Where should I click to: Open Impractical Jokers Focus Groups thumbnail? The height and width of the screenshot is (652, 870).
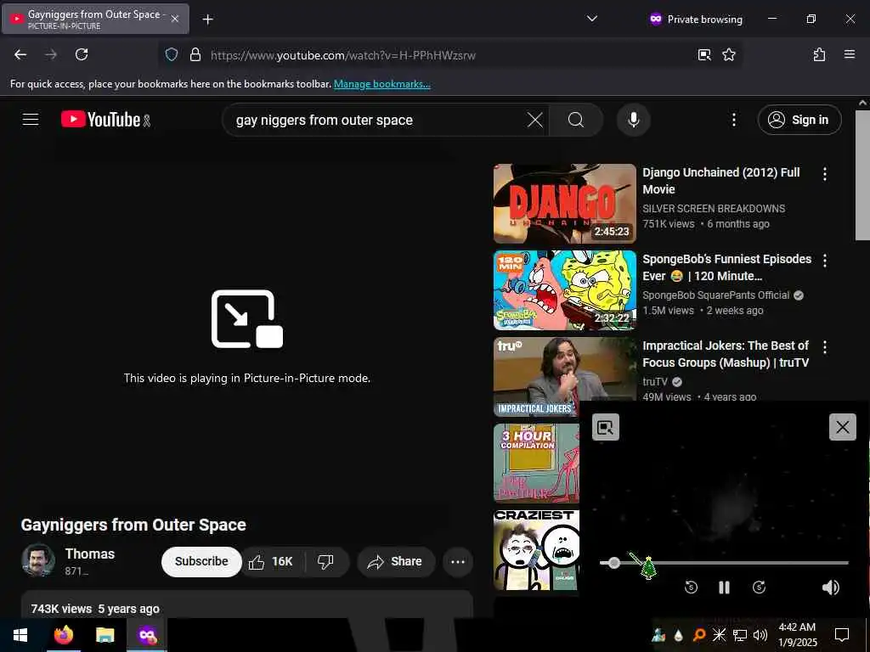pos(564,376)
